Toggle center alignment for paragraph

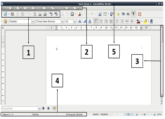click(101, 21)
